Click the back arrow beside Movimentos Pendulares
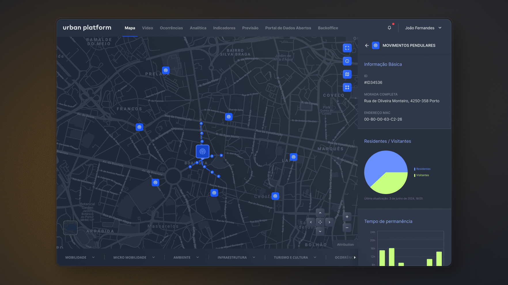This screenshot has width=508, height=285. [x=367, y=45]
